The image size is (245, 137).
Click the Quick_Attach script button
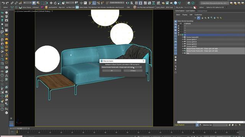click(160, 7)
